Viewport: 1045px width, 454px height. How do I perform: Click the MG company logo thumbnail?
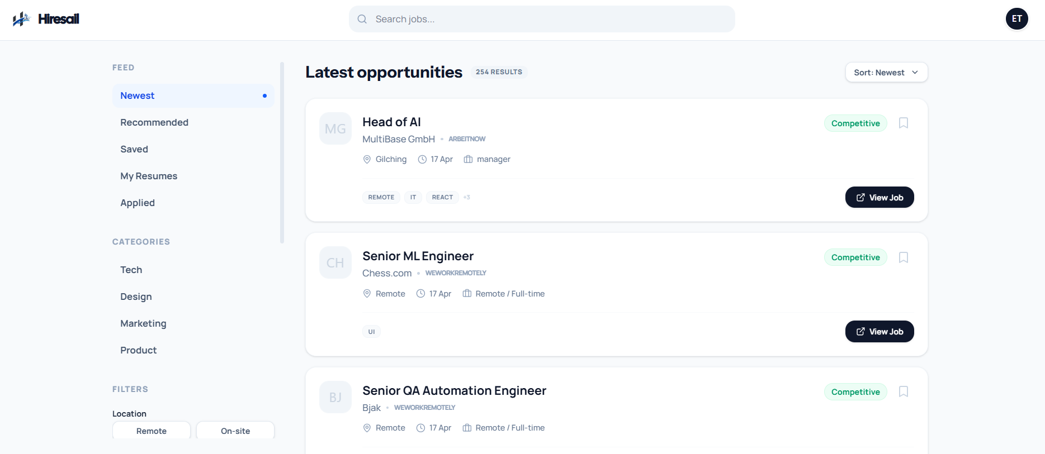pos(335,128)
